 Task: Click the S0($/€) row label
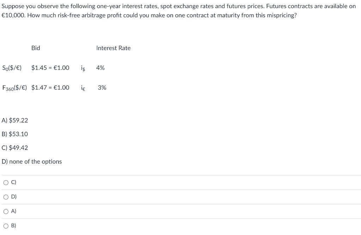tap(12, 68)
